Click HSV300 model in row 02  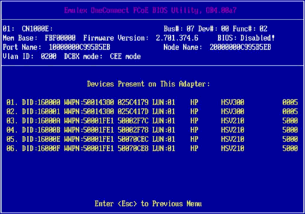tap(233, 111)
